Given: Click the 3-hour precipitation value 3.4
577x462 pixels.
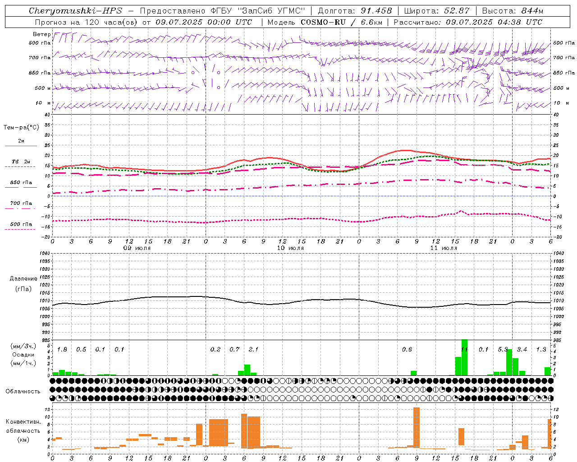Looking at the screenshot, I should pos(522,350).
